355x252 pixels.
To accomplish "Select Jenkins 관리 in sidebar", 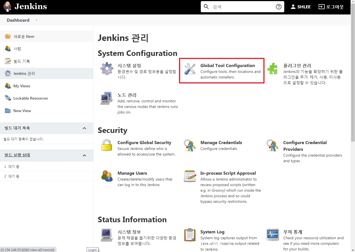I will (24, 73).
